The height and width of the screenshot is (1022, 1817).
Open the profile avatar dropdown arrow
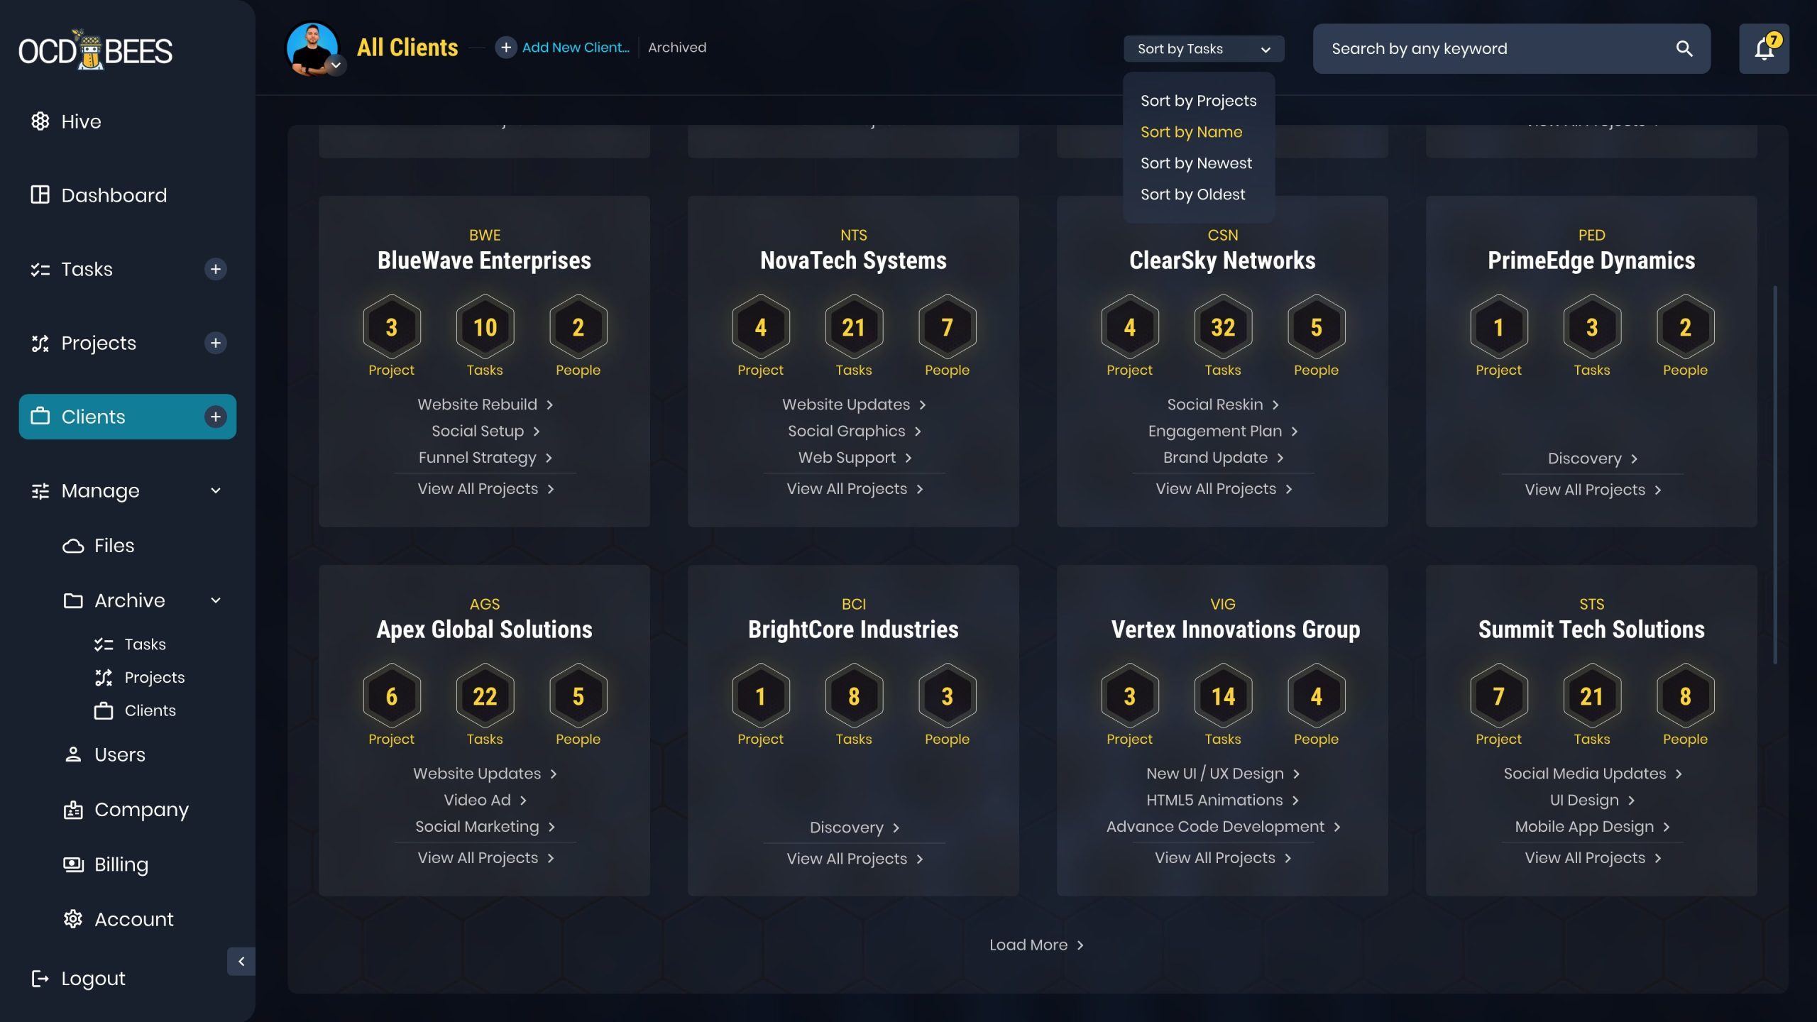point(336,65)
